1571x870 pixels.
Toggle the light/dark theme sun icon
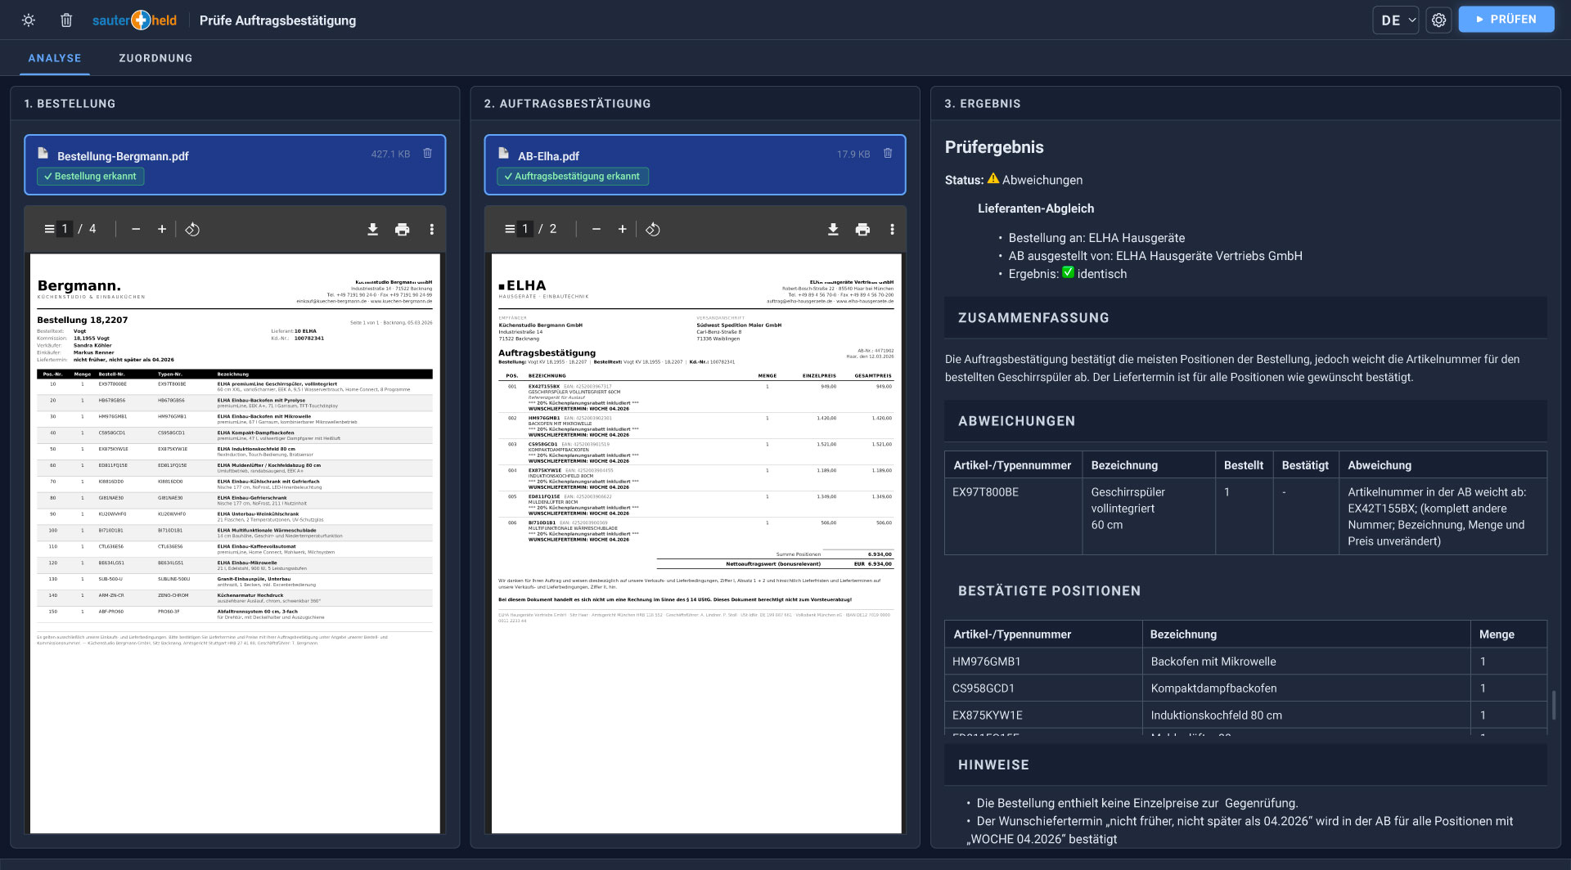29,20
